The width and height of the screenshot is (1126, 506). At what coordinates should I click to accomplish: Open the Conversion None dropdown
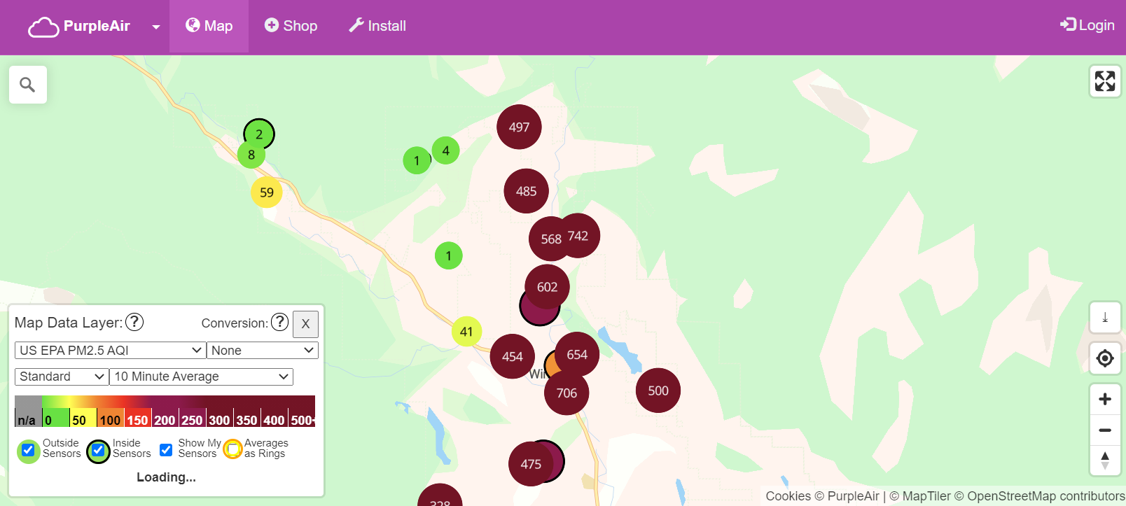click(x=263, y=350)
